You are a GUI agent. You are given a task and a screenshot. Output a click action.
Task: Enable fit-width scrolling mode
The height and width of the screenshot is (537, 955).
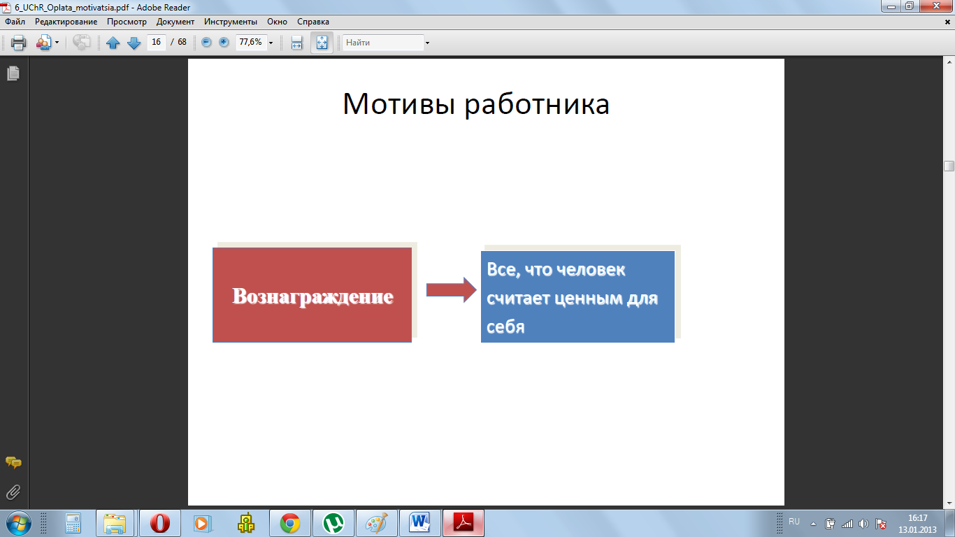(x=296, y=43)
